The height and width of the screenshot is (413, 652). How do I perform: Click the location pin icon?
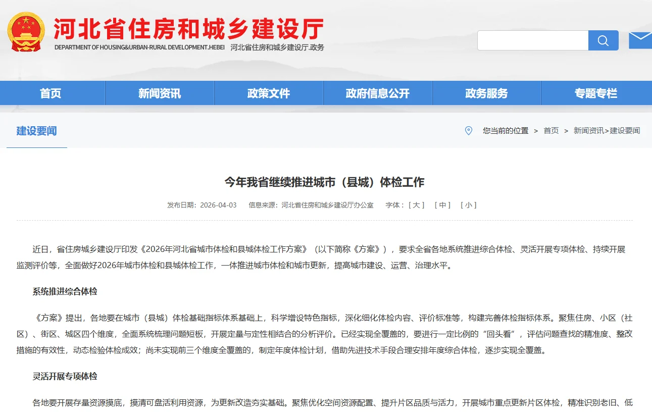469,131
